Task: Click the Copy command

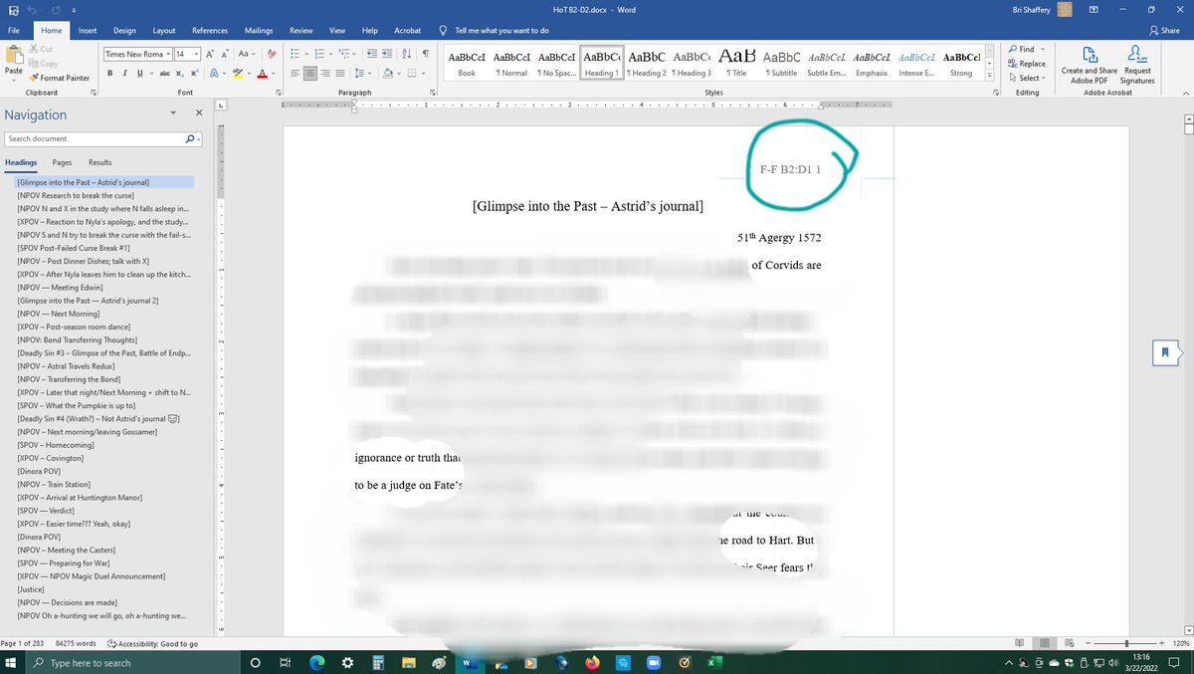Action: tap(43, 63)
